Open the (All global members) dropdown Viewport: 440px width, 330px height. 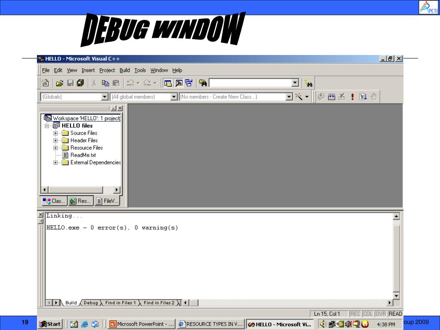coord(174,97)
